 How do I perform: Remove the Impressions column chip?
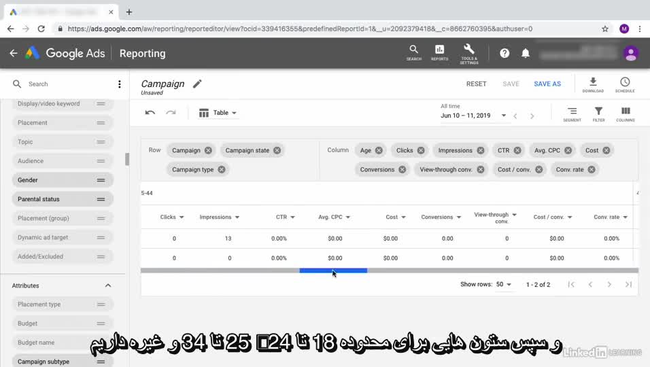[x=481, y=150]
